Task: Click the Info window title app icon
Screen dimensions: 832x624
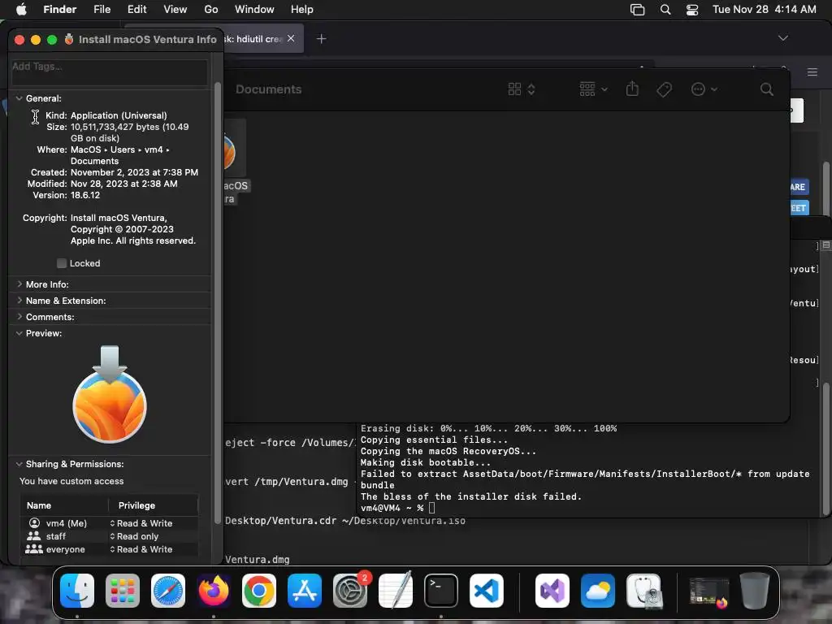Action: pyautogui.click(x=69, y=39)
